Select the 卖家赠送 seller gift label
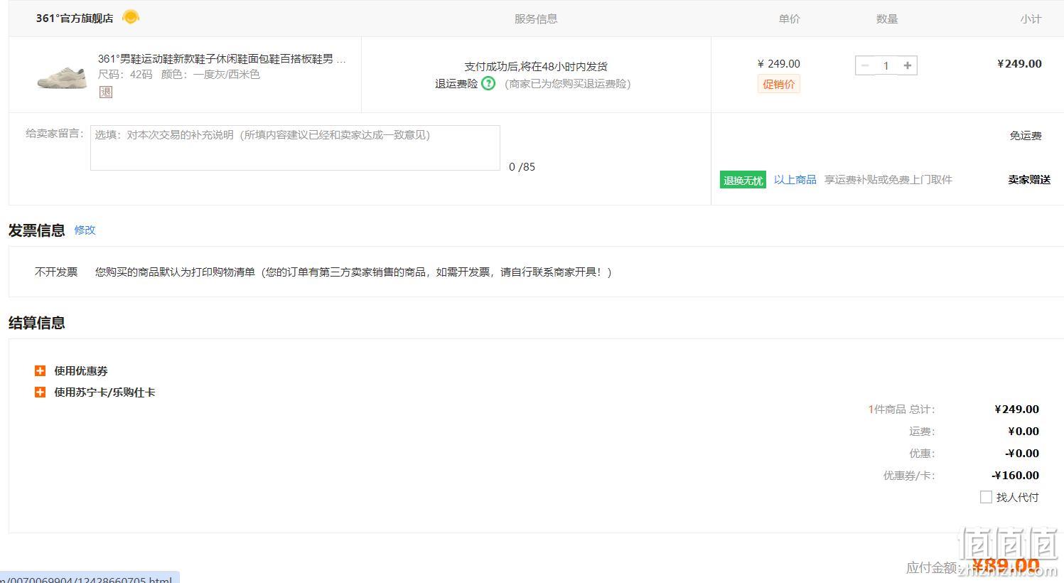The image size is (1064, 583). coord(1029,179)
